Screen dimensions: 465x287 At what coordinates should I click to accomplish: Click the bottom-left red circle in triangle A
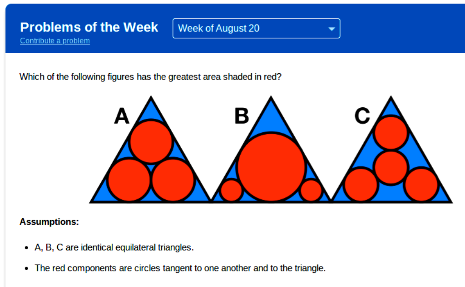pyautogui.click(x=129, y=180)
